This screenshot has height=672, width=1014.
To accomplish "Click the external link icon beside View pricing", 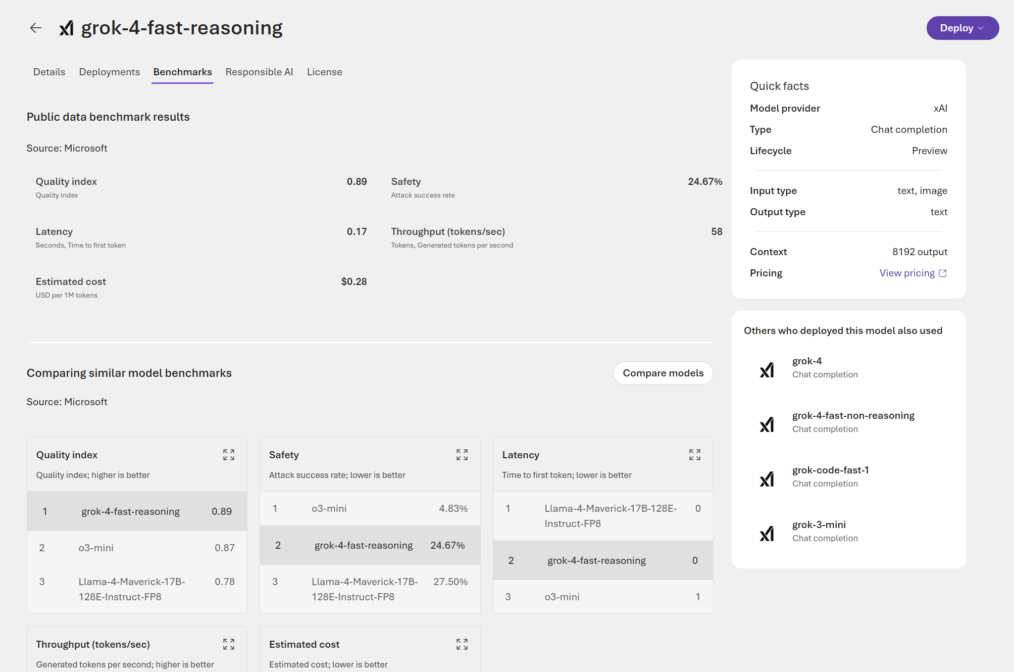I will coord(943,273).
